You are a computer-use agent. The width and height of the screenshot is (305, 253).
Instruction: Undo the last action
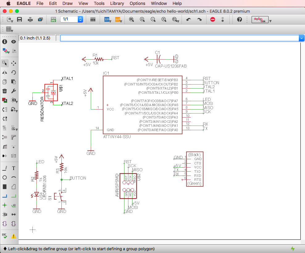tap(189, 19)
